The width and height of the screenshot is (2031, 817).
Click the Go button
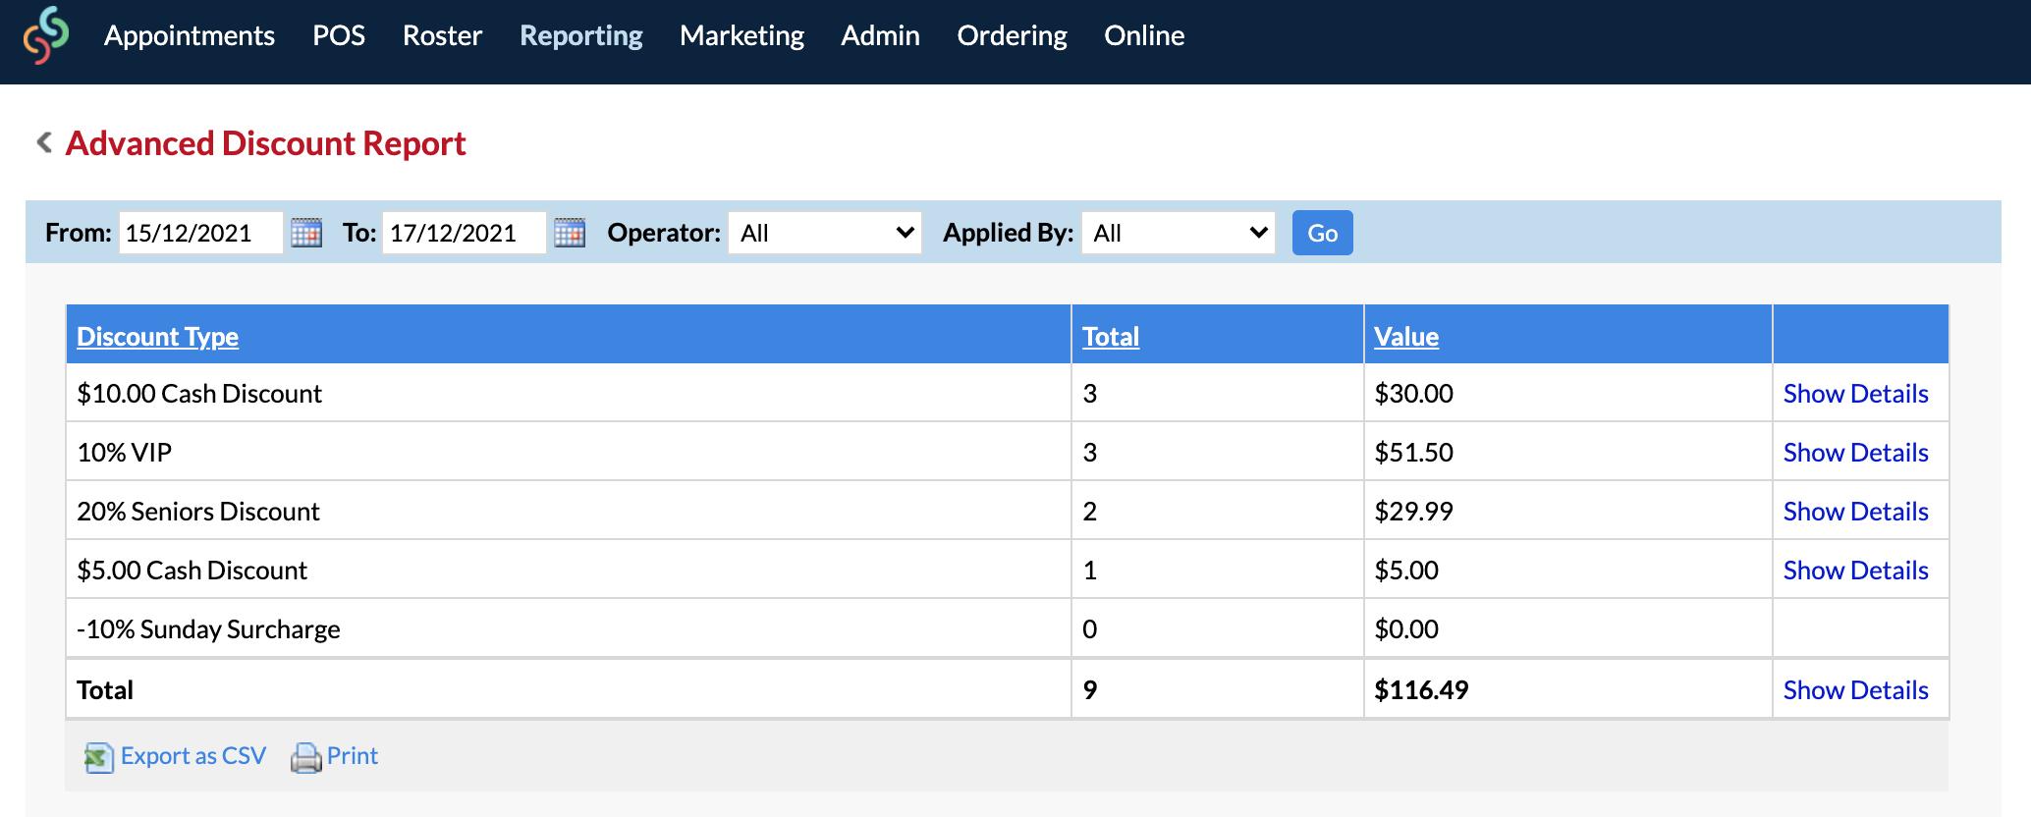click(x=1322, y=233)
